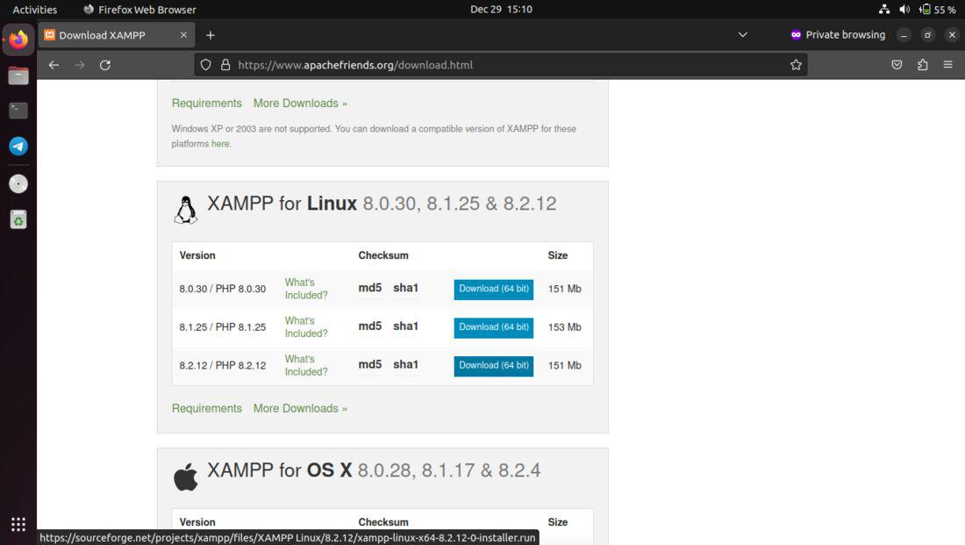965x545 pixels.
Task: Click the Apple OS X logo
Action: [x=185, y=476]
